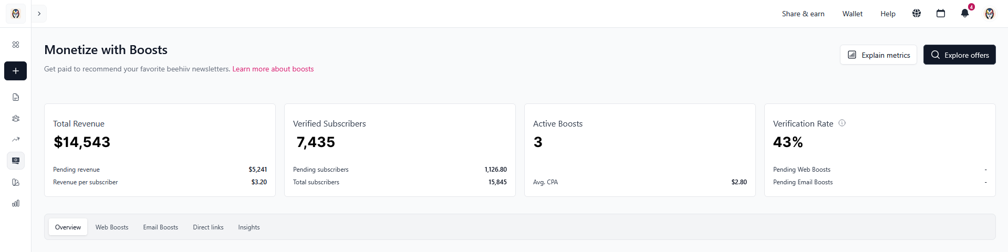Screen dimensions: 1008x252
Task: Switch to the Web Boosts tab
Action: pyautogui.click(x=112, y=227)
